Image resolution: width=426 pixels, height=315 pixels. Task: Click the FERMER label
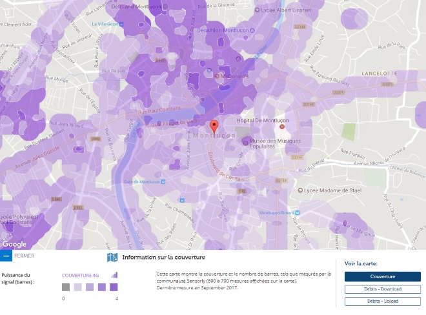click(x=25, y=256)
